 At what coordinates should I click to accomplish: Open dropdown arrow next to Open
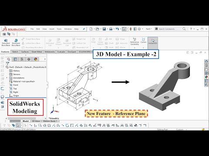(101, 29)
